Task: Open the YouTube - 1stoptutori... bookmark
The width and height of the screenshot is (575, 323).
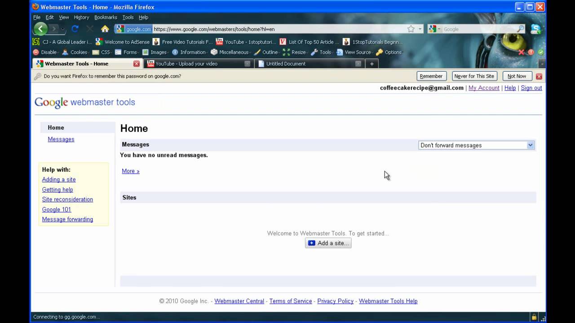Action: pyautogui.click(x=246, y=42)
